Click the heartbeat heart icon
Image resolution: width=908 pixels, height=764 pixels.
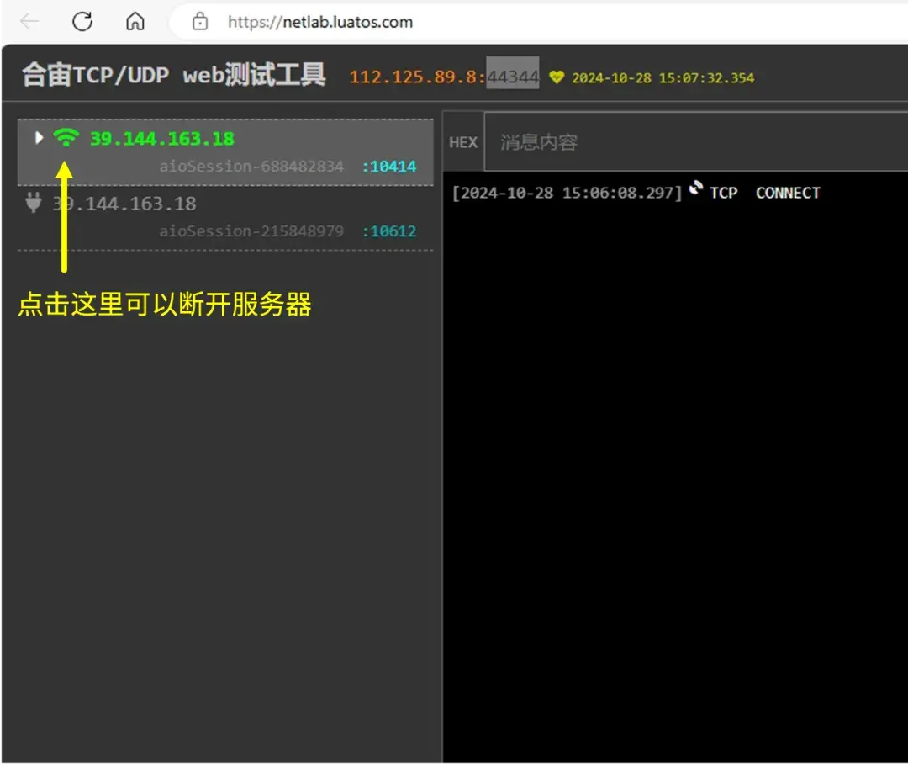coord(557,77)
